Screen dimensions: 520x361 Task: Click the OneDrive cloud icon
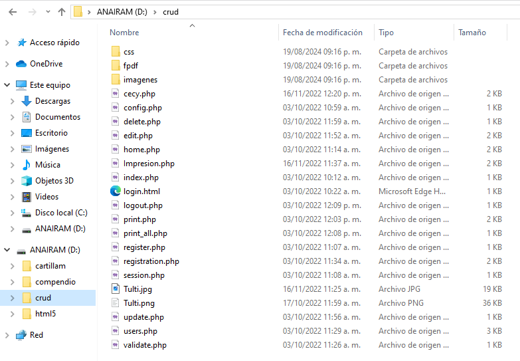point(21,64)
